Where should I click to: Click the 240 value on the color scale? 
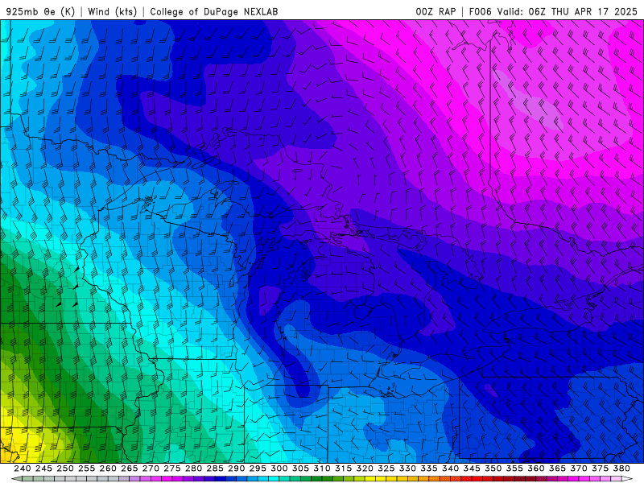coord(23,469)
